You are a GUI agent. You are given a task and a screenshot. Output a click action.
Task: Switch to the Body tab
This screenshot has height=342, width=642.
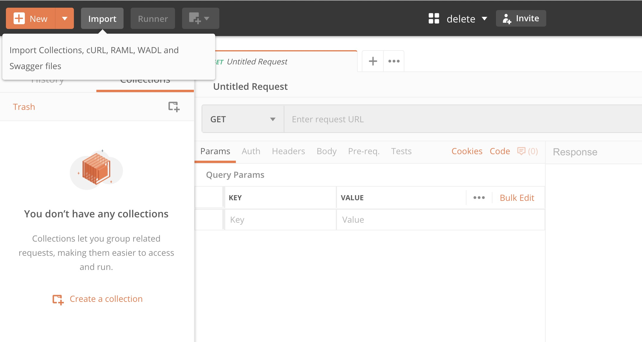tap(326, 151)
